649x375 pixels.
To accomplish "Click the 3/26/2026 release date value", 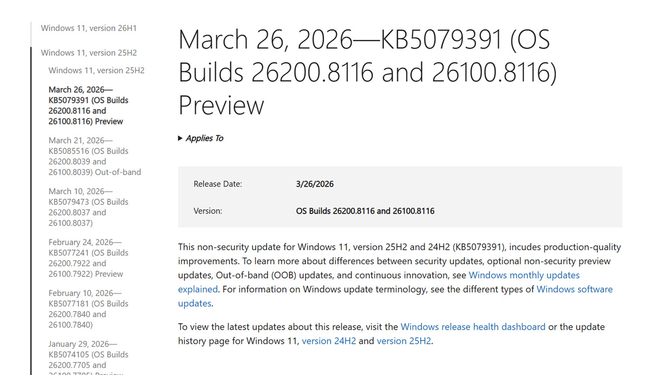I will (315, 184).
